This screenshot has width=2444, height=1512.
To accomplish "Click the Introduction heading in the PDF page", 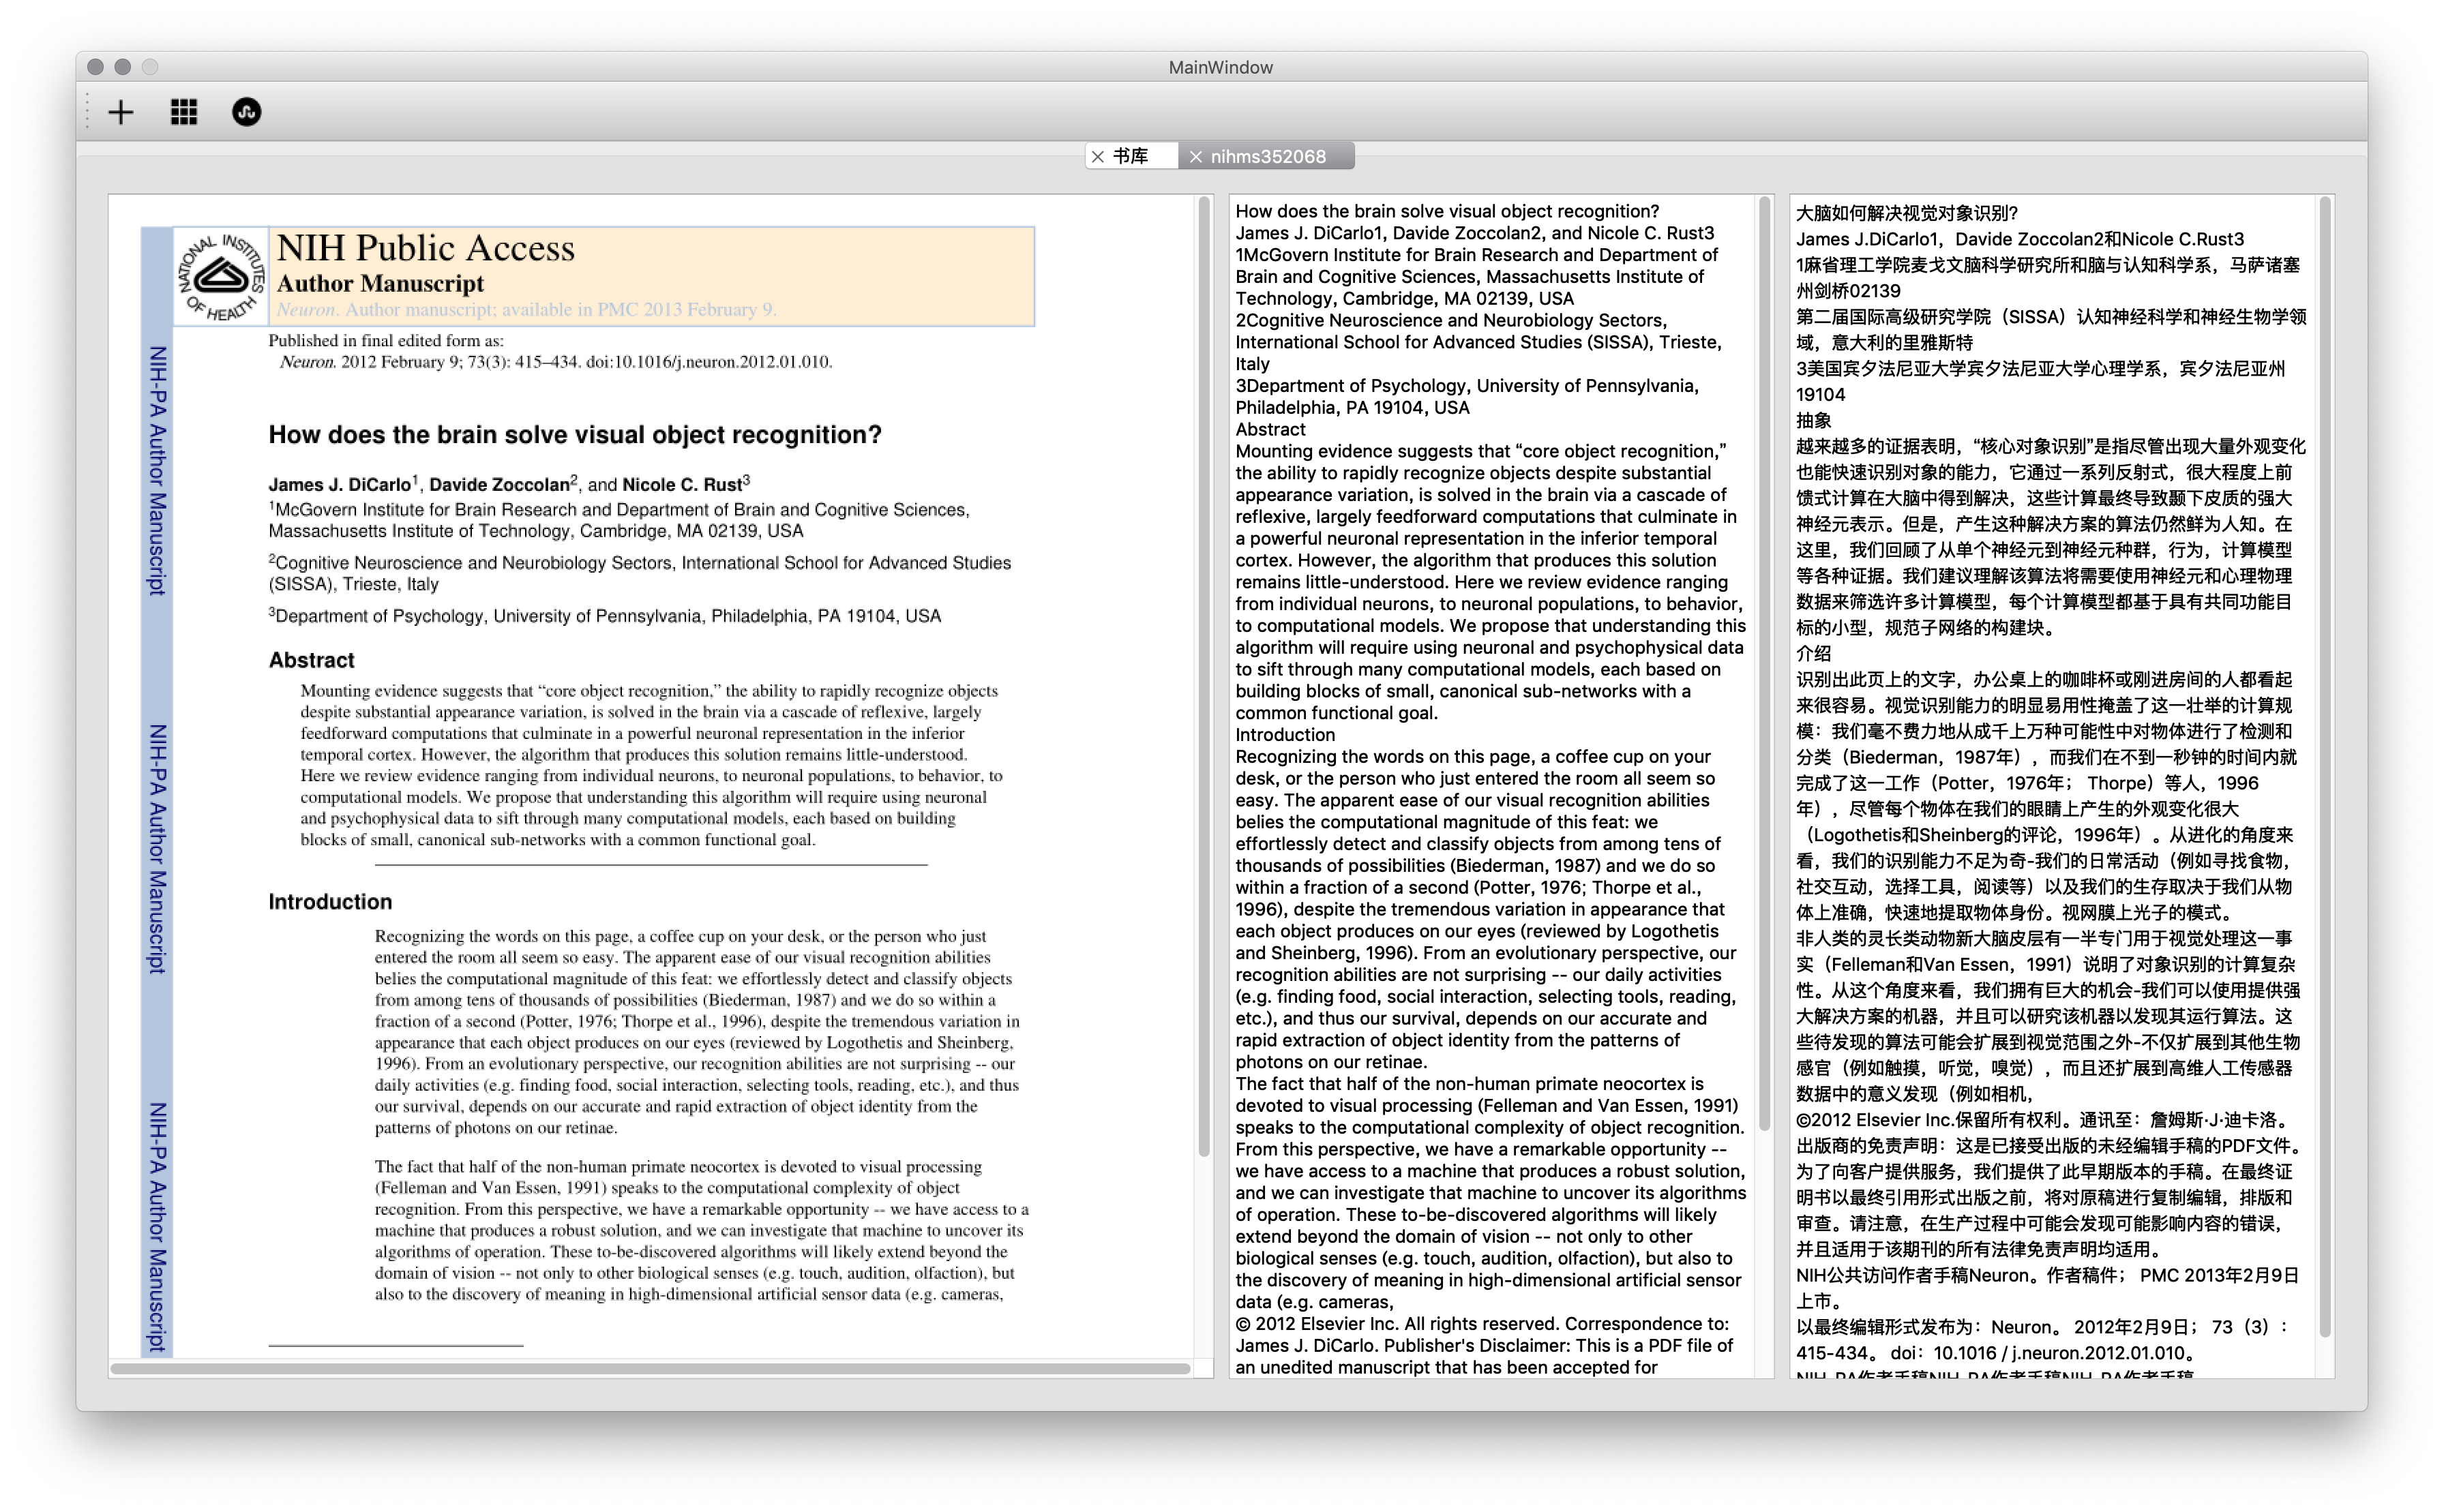I will (x=330, y=902).
